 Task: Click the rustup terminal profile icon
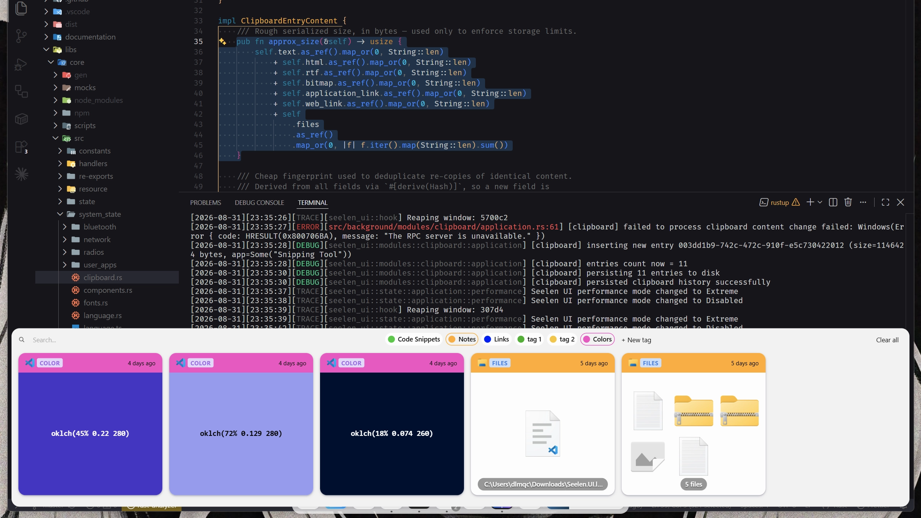tap(764, 202)
